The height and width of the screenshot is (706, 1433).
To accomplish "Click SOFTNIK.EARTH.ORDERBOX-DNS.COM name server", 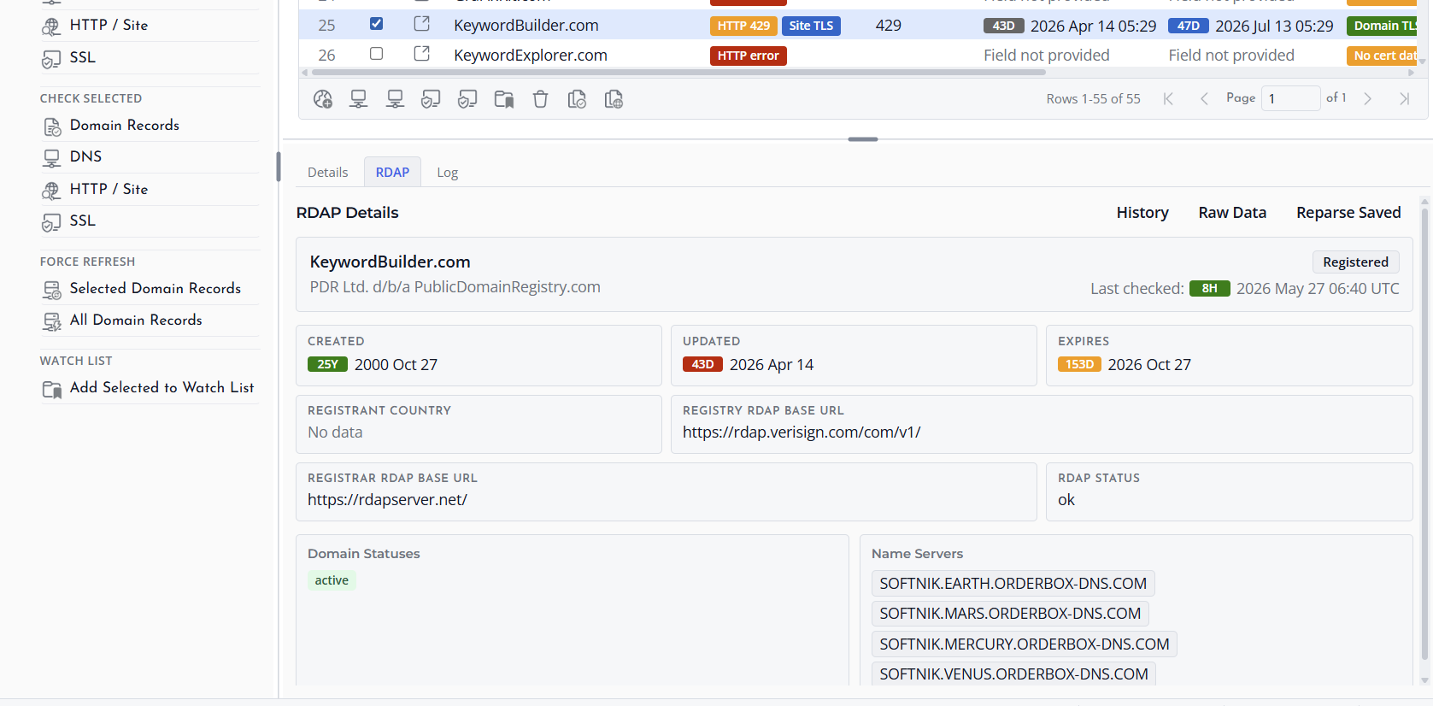I will tap(1013, 584).
